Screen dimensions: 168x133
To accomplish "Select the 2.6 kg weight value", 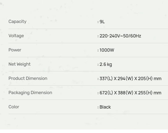I will (x=106, y=64).
